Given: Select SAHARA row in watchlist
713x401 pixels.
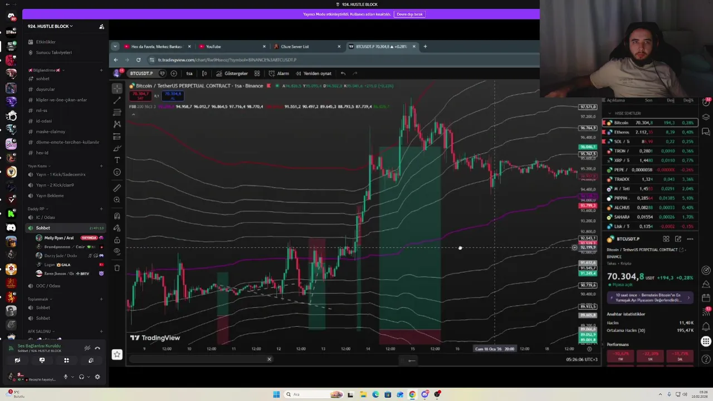Looking at the screenshot, I should pos(649,217).
